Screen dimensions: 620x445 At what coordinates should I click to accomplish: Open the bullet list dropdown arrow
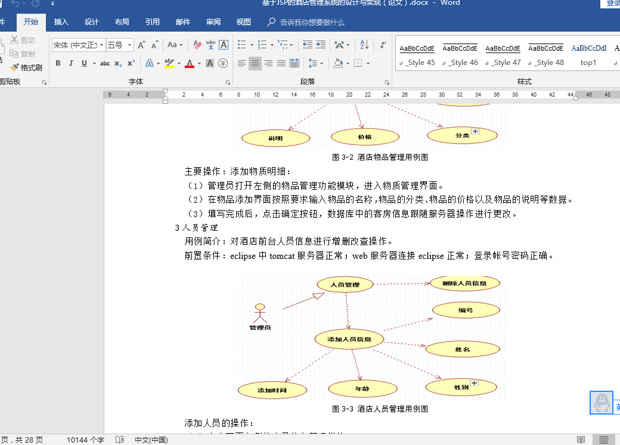(x=252, y=45)
